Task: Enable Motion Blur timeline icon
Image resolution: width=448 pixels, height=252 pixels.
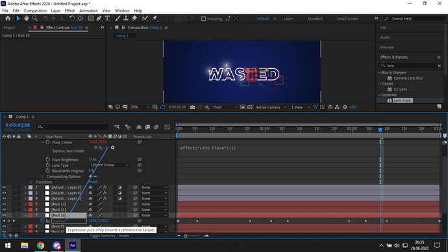Action: tap(156, 127)
